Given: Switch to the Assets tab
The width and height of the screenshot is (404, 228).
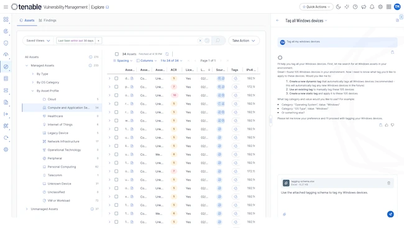Looking at the screenshot, I should pos(27,21).
